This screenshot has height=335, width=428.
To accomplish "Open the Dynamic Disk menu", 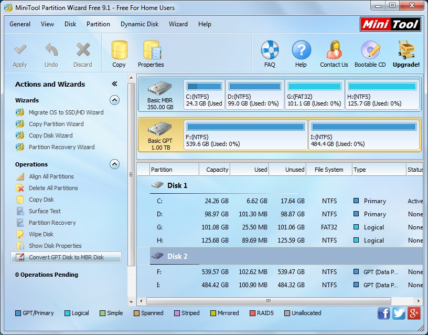I will click(x=140, y=24).
